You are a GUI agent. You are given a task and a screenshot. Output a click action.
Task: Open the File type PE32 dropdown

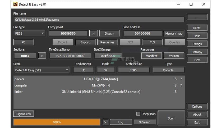point(30,33)
